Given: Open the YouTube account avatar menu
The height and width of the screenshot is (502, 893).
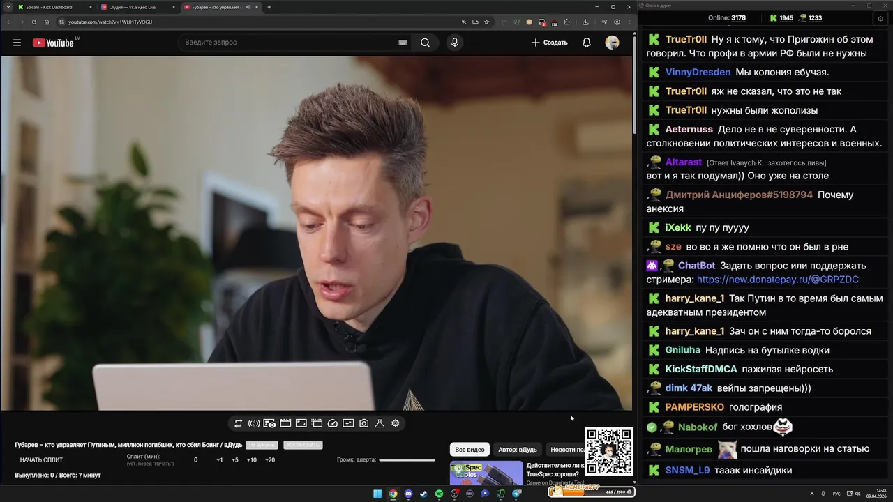Looking at the screenshot, I should (x=612, y=43).
